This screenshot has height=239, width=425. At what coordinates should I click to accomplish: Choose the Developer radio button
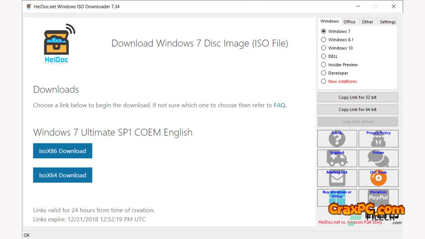pos(323,73)
